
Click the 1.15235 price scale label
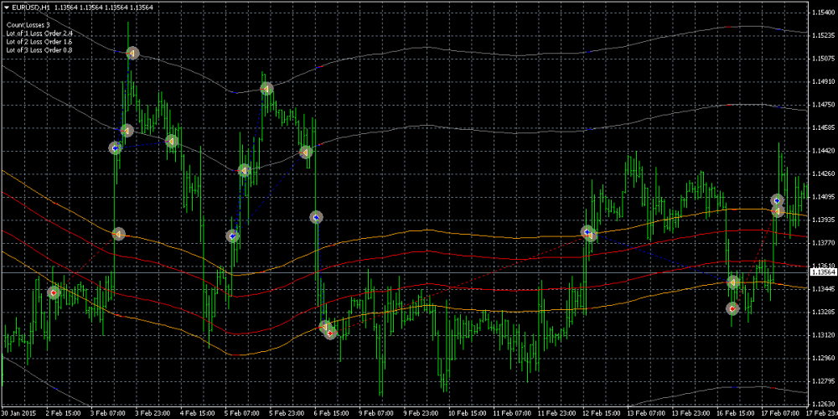coord(822,34)
